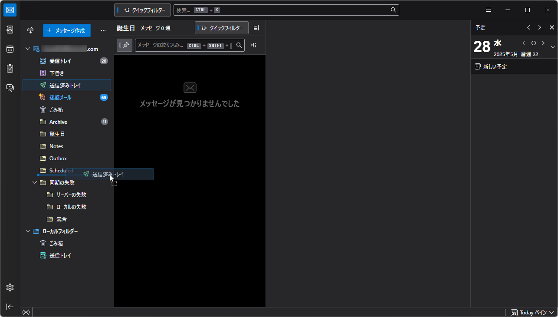Click the network status icon in status bar
This screenshot has height=317, width=558.
click(x=26, y=312)
